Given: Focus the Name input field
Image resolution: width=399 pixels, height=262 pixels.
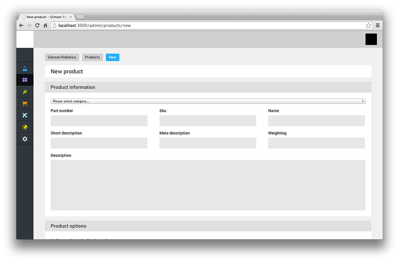Looking at the screenshot, I should (x=316, y=121).
